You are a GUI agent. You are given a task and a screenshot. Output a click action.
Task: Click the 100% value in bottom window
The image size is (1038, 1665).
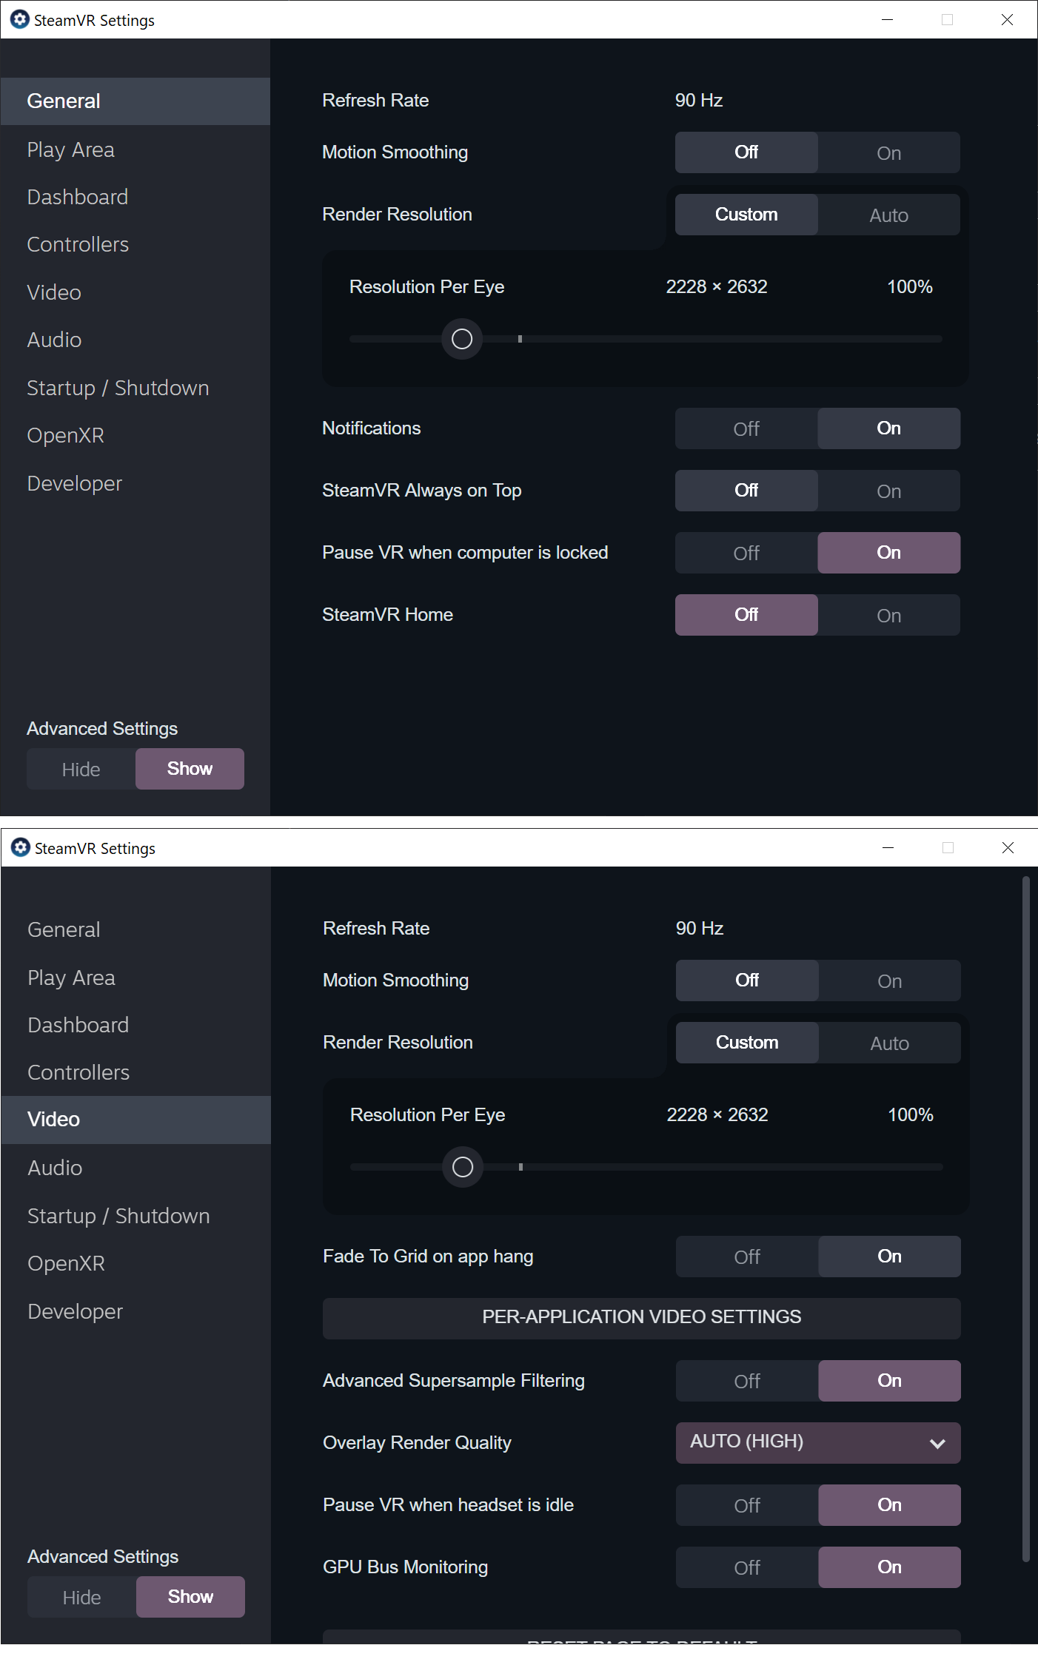pos(911,1114)
